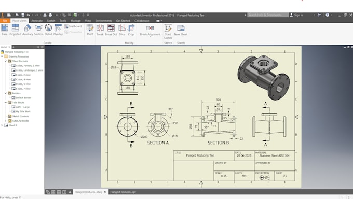353x199 pixels.
Task: Print with the printer icon
Action: 50,15
